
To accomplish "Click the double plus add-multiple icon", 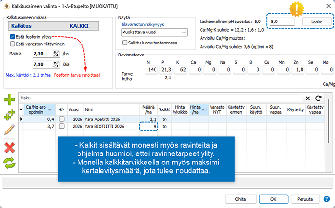I will click(10, 115).
